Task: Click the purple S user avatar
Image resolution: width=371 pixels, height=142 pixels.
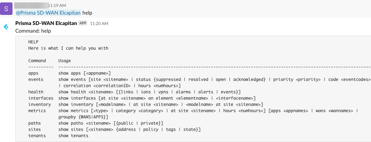Action: [7, 8]
